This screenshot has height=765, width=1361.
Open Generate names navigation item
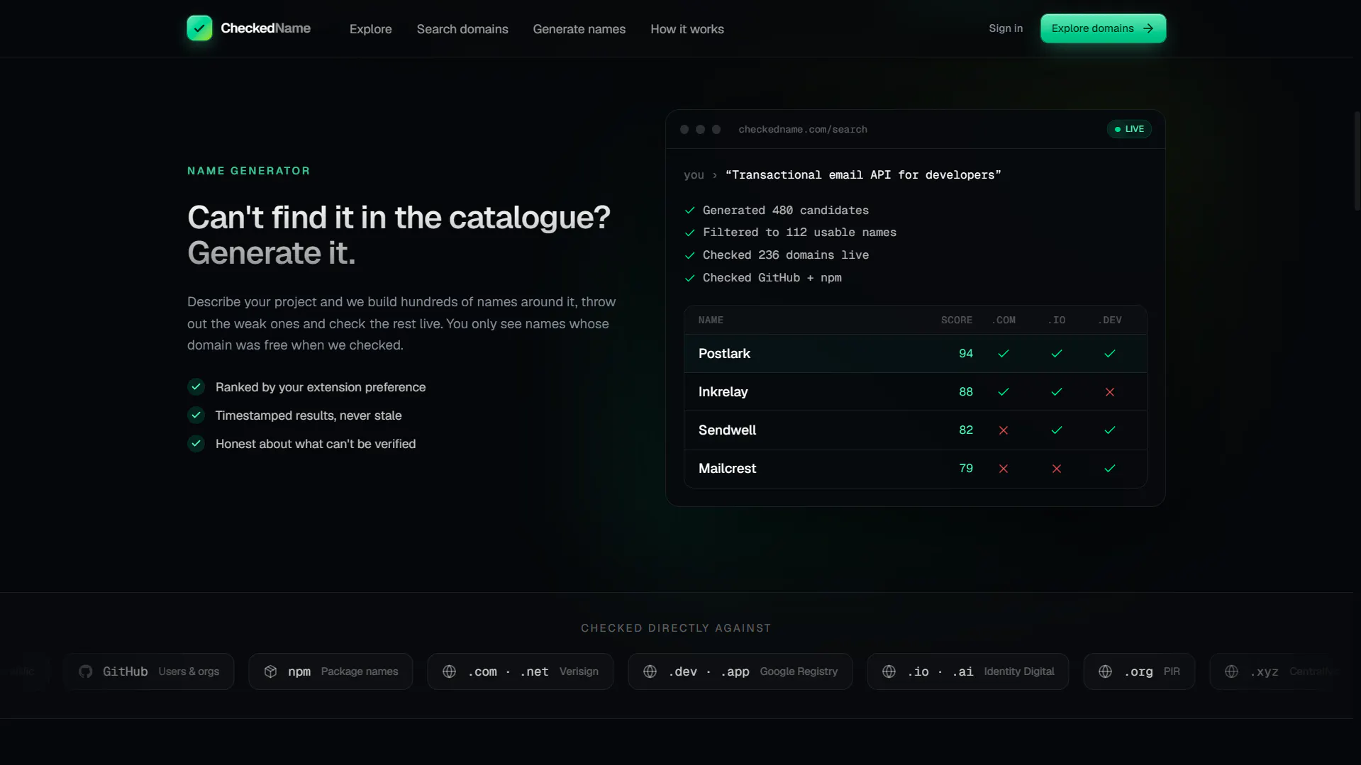(x=579, y=29)
